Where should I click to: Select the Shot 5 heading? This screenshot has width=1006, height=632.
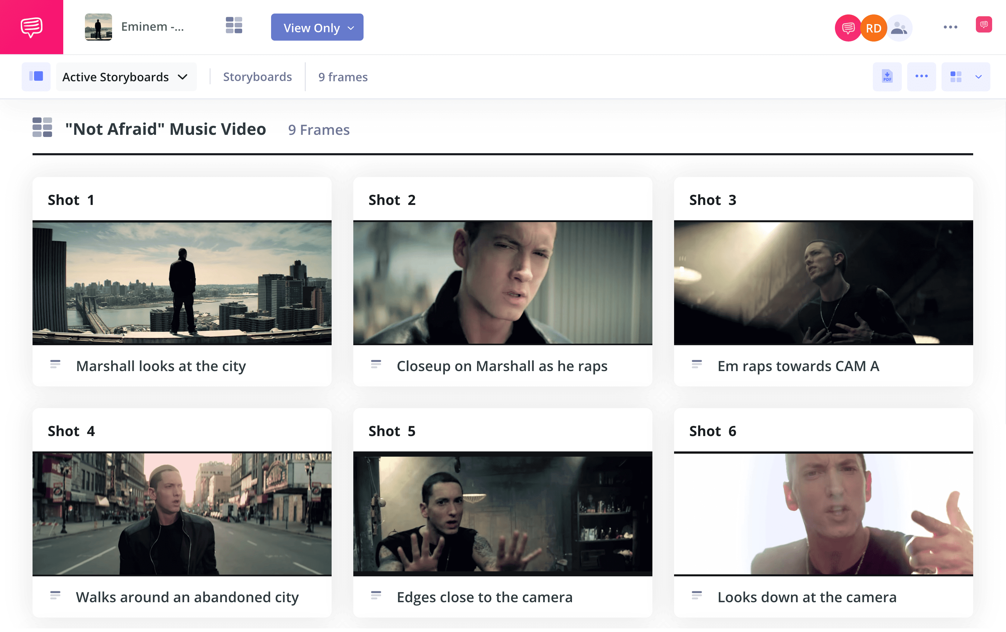click(392, 431)
